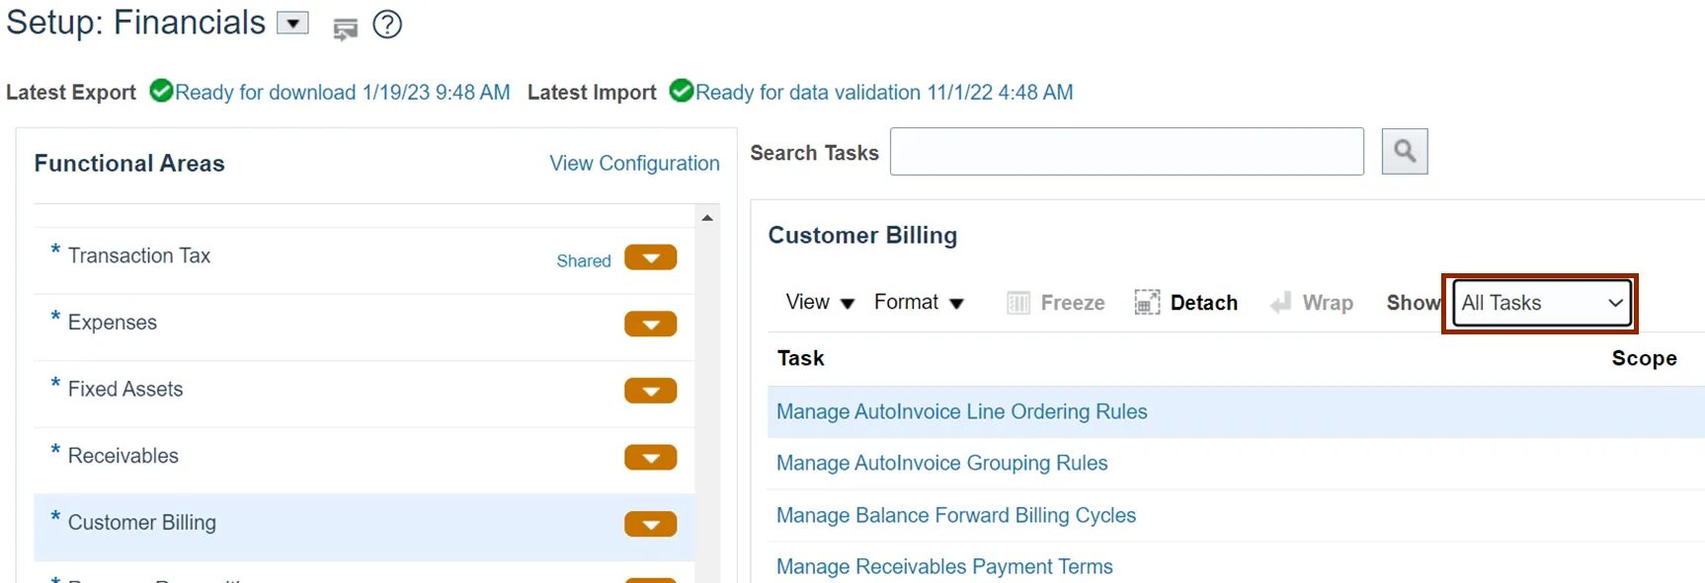Click the help question mark icon
The width and height of the screenshot is (1705, 583).
tap(387, 25)
